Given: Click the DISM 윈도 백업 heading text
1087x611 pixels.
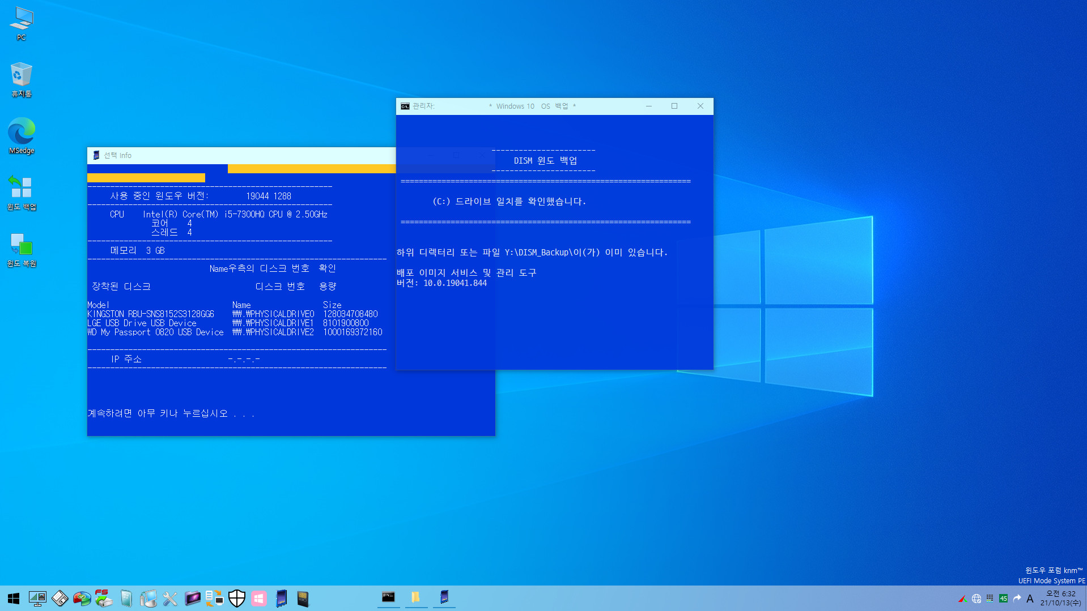Looking at the screenshot, I should tap(545, 161).
